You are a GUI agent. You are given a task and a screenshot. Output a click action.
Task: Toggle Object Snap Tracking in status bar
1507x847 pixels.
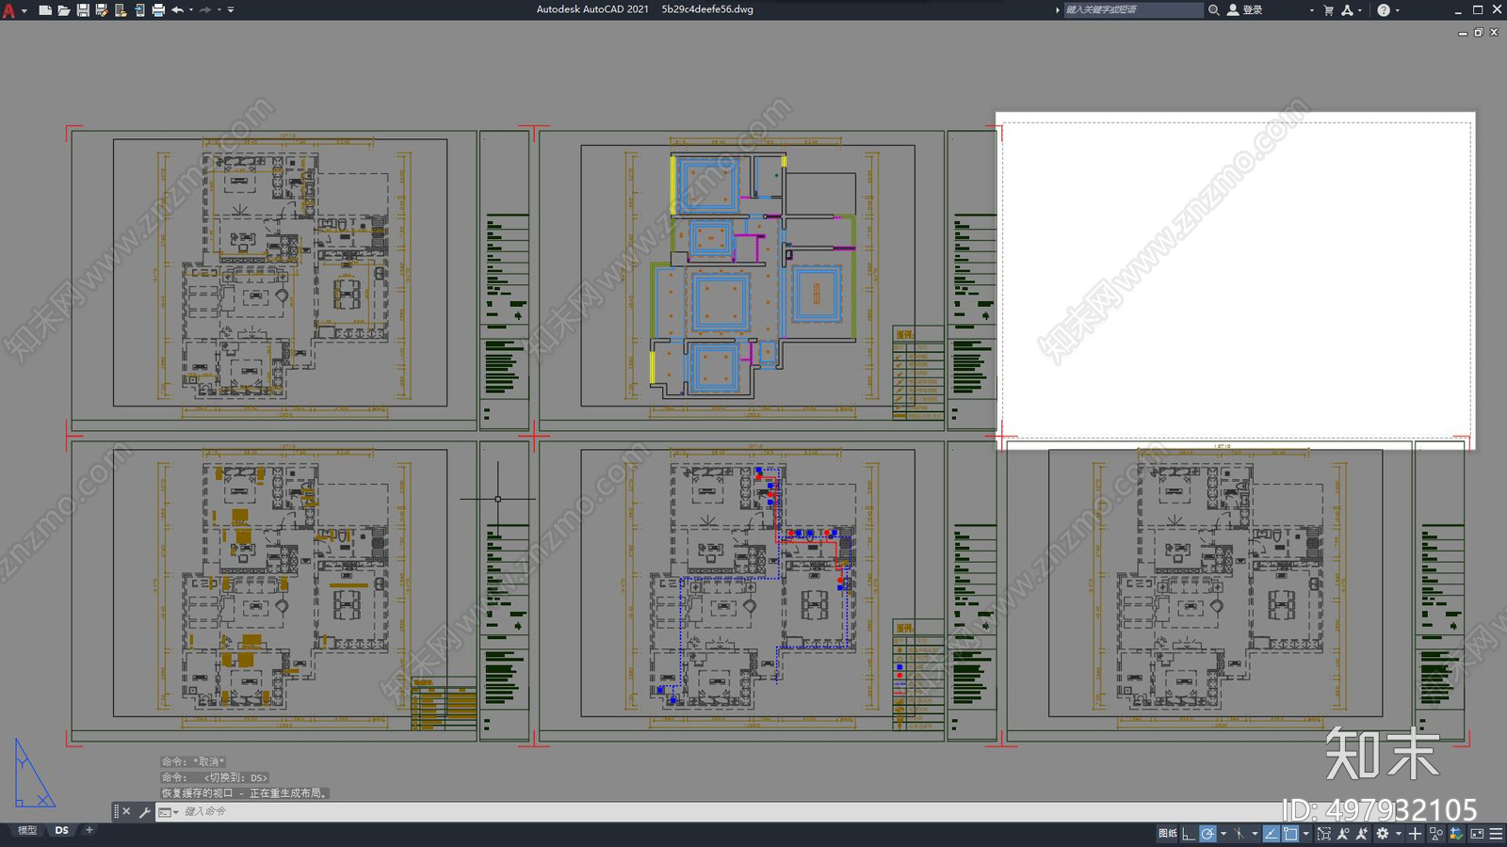(1272, 834)
